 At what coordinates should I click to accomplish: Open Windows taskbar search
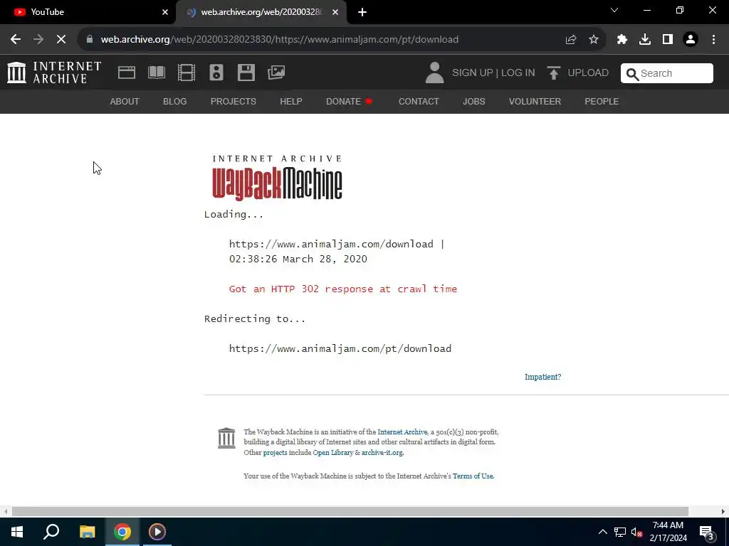pos(51,532)
